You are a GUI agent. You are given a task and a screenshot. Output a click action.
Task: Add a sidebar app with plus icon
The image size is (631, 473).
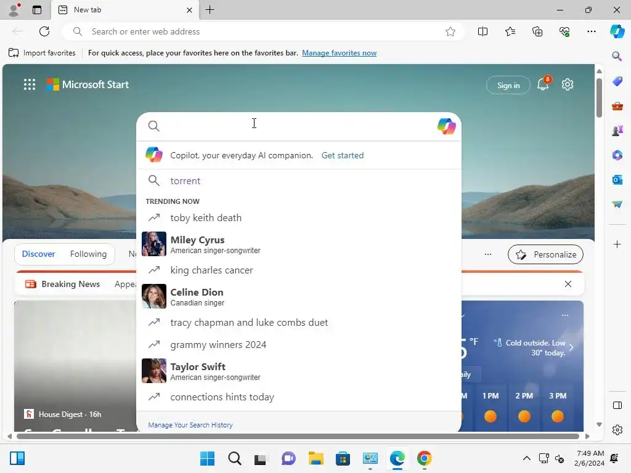(x=617, y=244)
